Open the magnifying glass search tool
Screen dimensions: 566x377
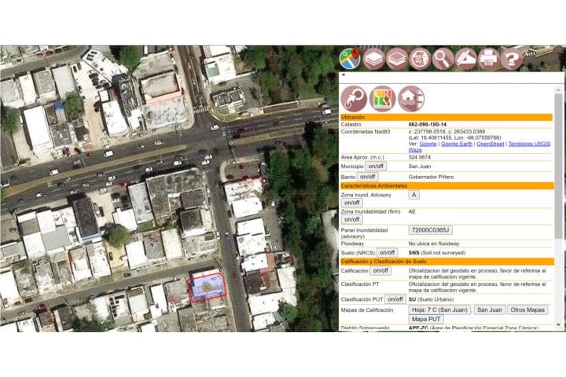[x=443, y=58]
